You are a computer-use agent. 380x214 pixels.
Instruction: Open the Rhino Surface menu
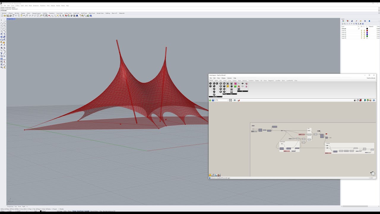pos(18,5)
